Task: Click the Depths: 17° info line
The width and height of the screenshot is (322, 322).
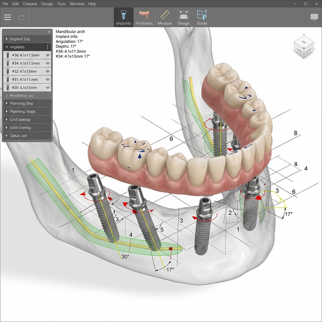Action: [x=66, y=46]
